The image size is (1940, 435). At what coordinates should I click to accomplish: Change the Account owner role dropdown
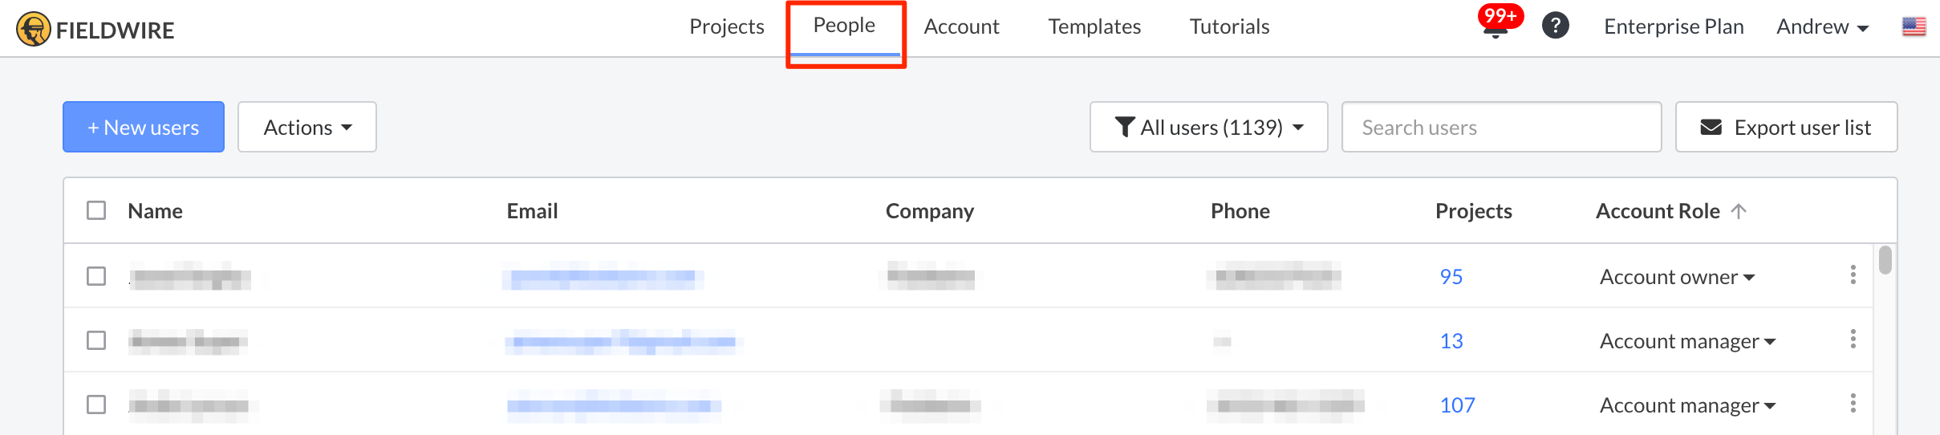1677,277
